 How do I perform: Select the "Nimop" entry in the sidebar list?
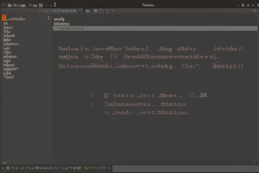[x=10, y=57]
